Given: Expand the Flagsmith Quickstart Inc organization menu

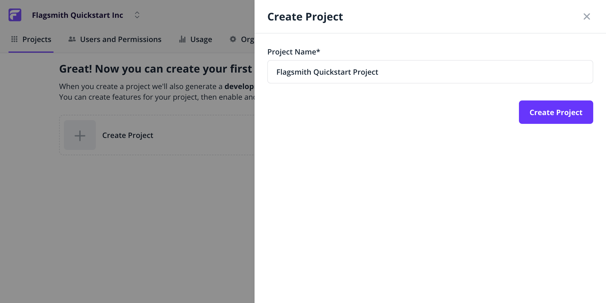Looking at the screenshot, I should point(137,15).
